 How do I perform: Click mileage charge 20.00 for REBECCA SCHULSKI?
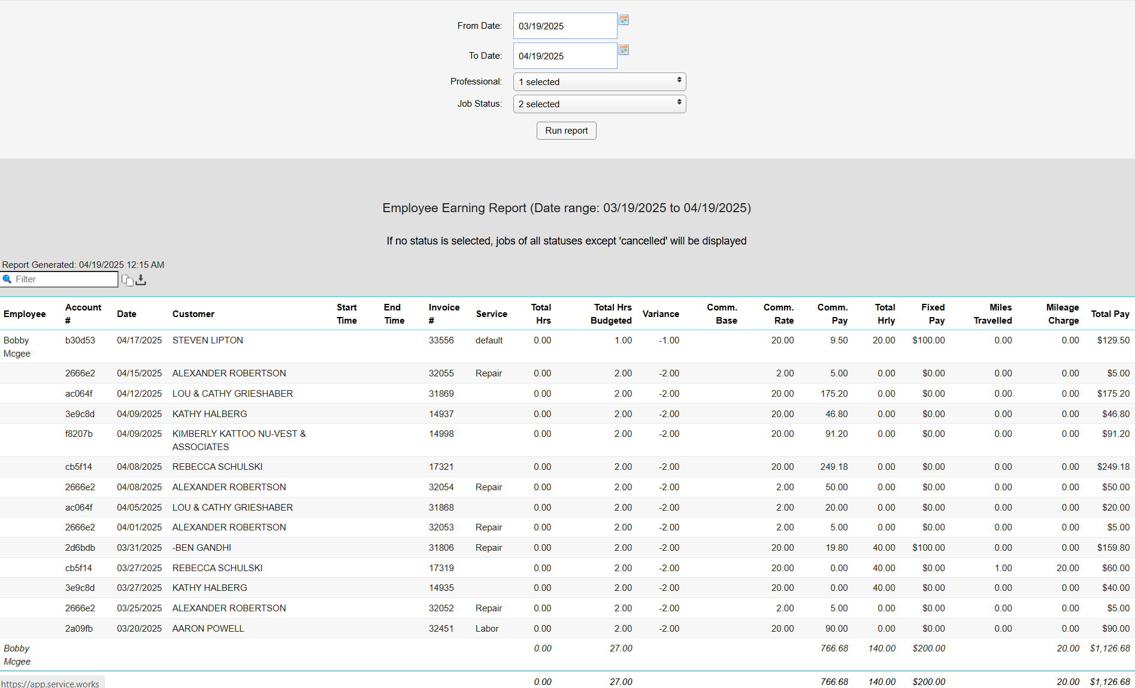1068,568
